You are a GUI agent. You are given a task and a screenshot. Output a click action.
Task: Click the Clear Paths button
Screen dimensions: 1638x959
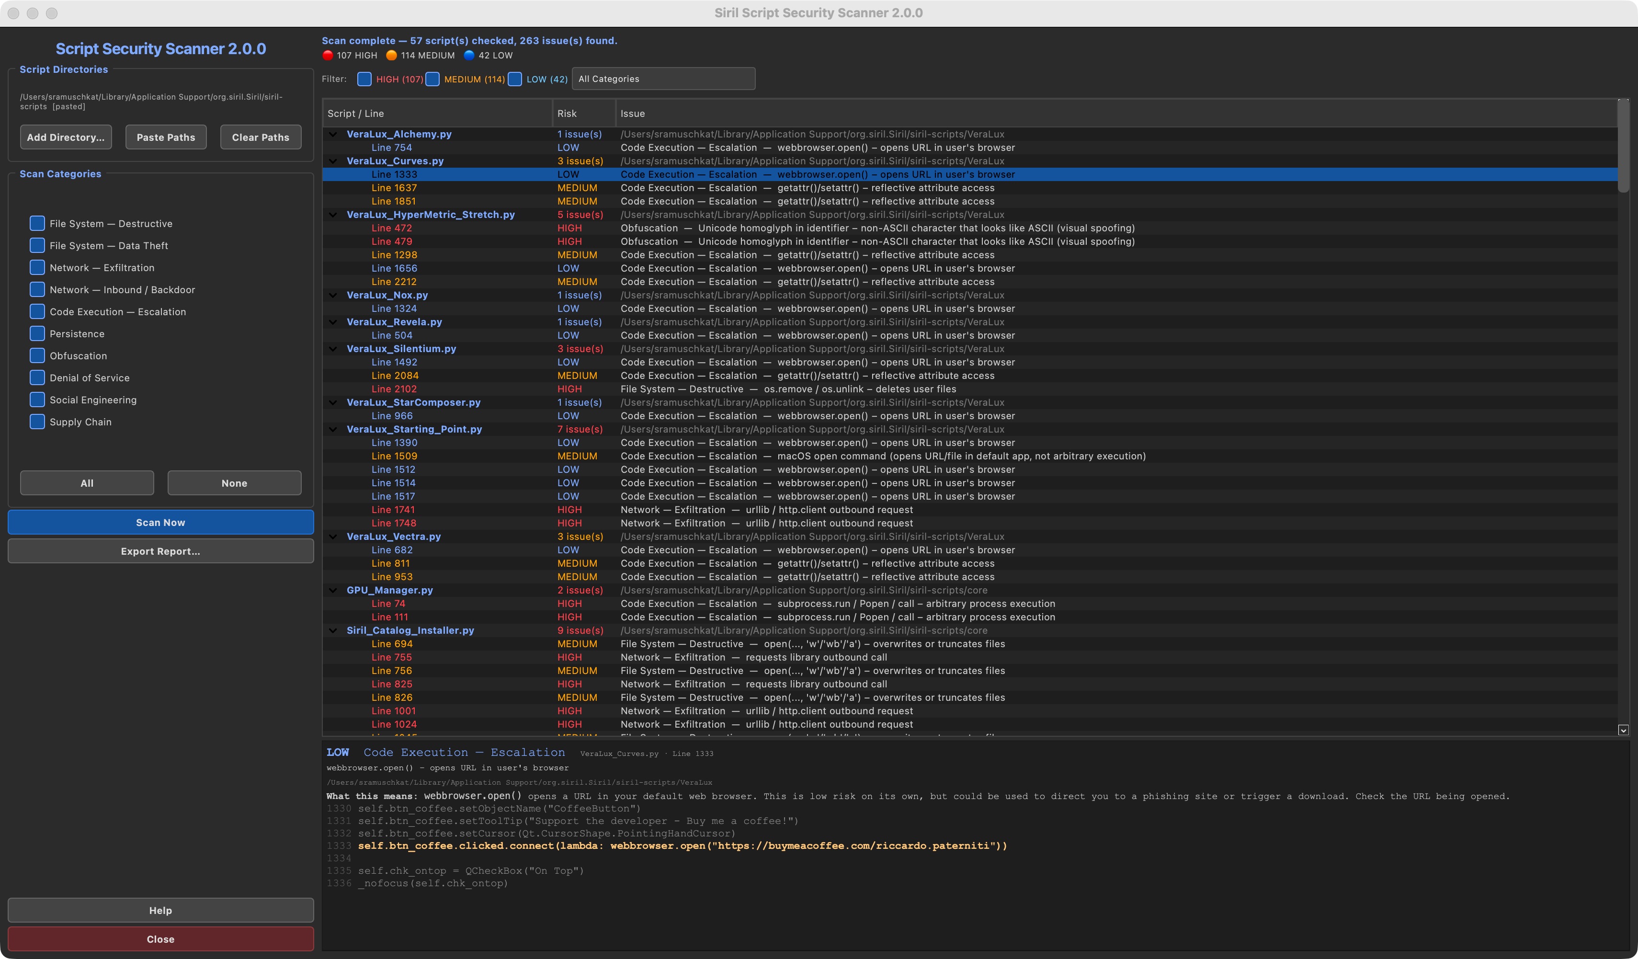pos(260,137)
